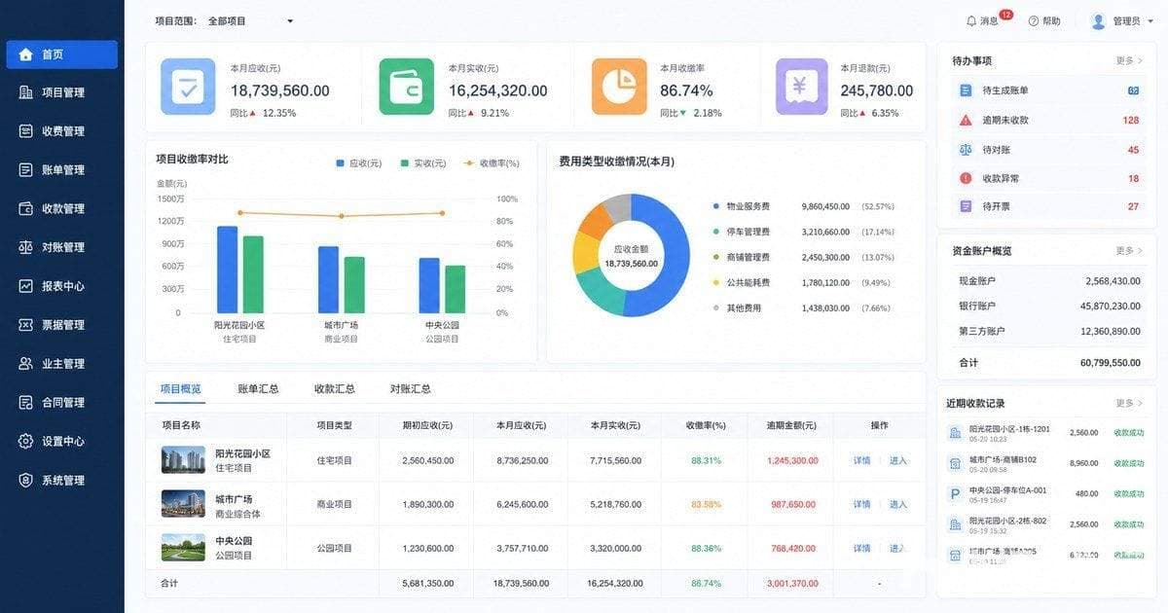Click 进入 for 中央公园 row

point(897,548)
